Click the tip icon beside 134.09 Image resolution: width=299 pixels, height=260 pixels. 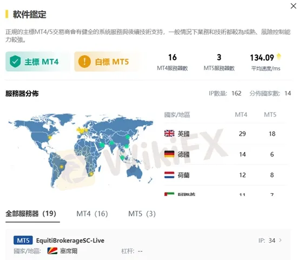[278, 56]
